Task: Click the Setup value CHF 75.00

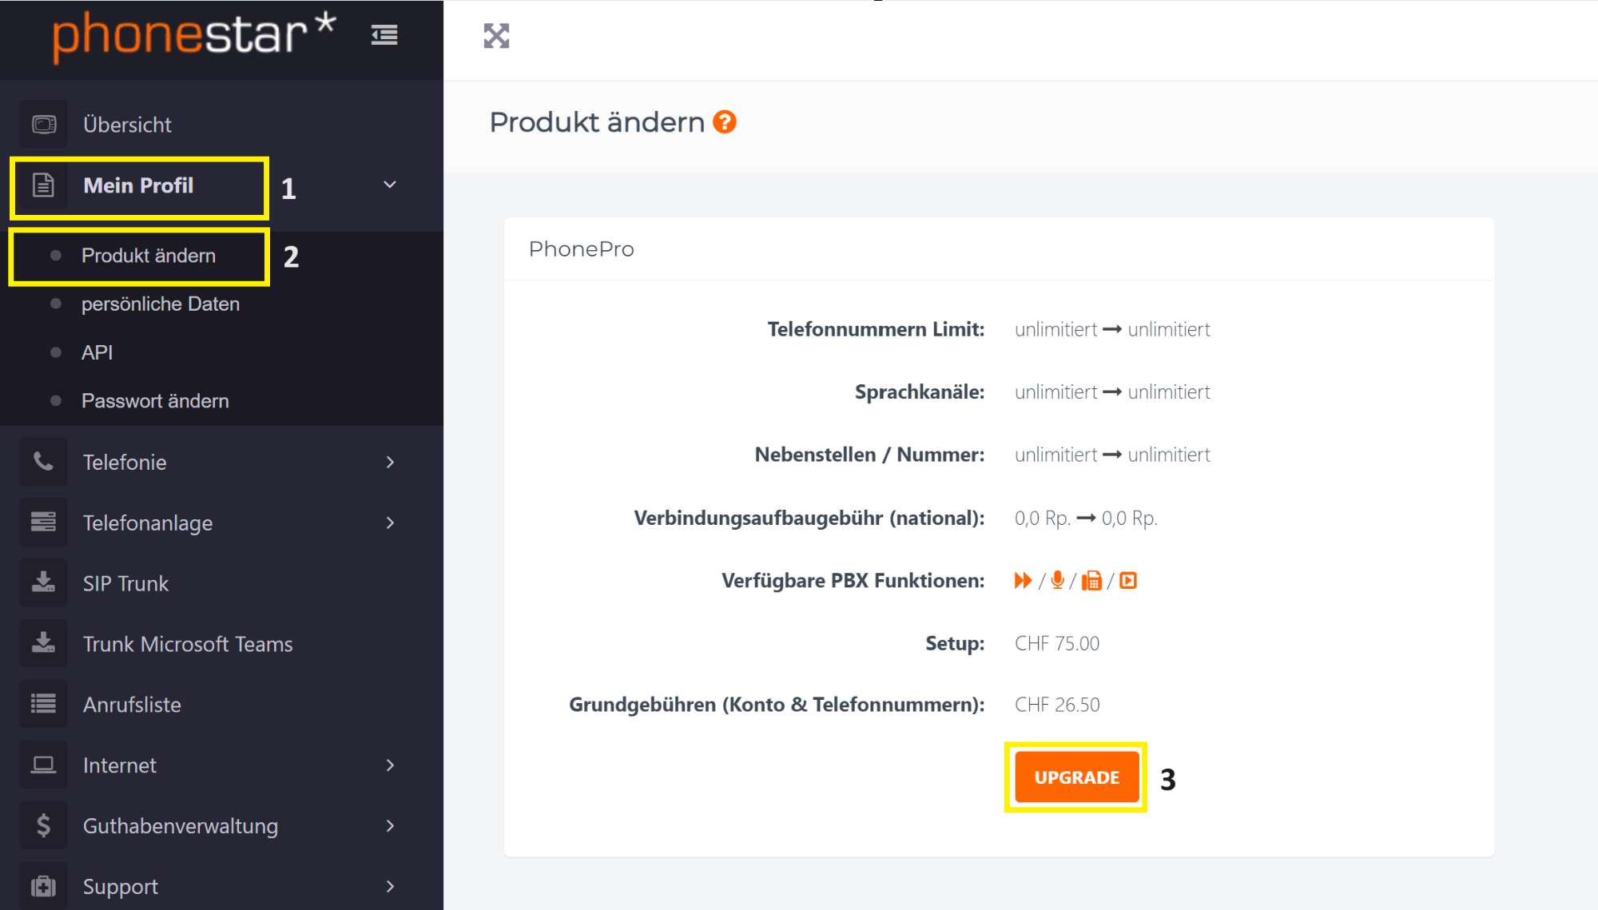Action: tap(1057, 643)
